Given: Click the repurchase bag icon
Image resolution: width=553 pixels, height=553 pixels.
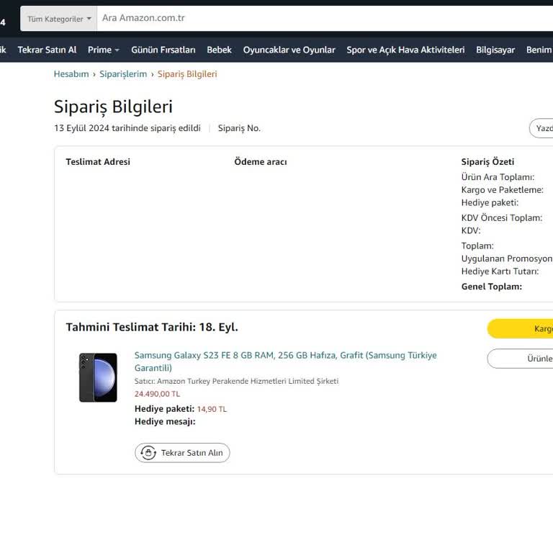Looking at the screenshot, I should [x=148, y=453].
